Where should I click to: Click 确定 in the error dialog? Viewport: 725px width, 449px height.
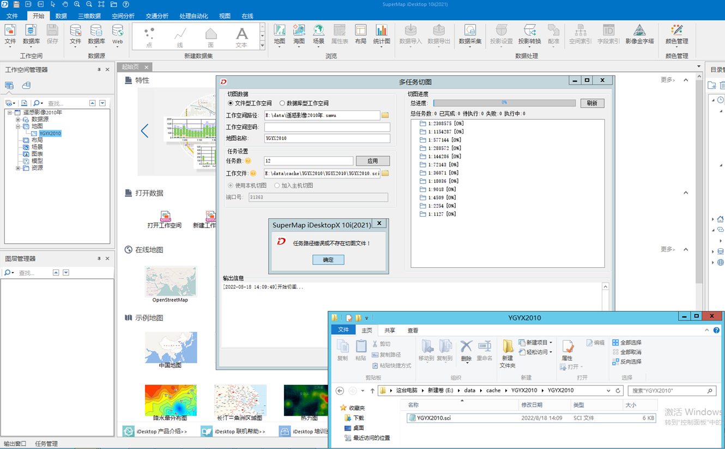[328, 260]
